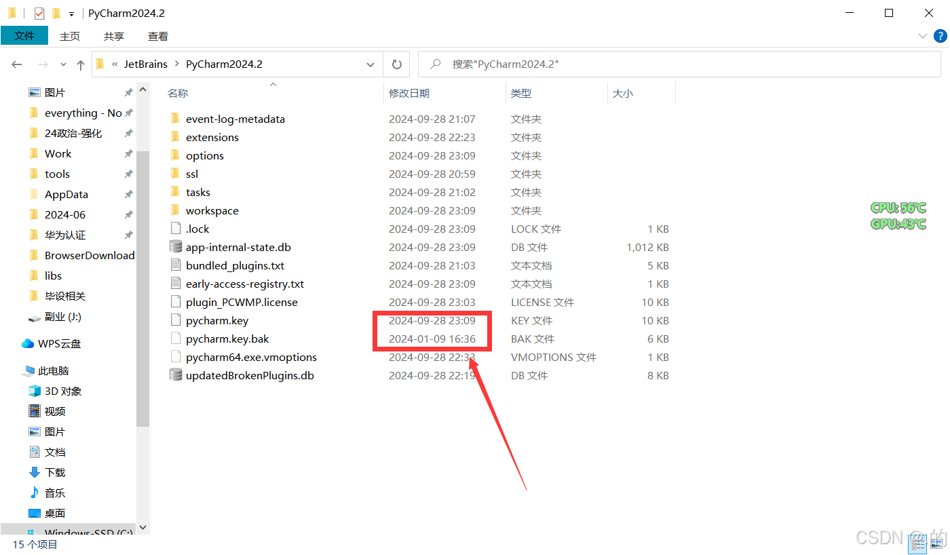Select the app-internal-state.db database icon
Image resolution: width=950 pixels, height=555 pixels.
175,247
